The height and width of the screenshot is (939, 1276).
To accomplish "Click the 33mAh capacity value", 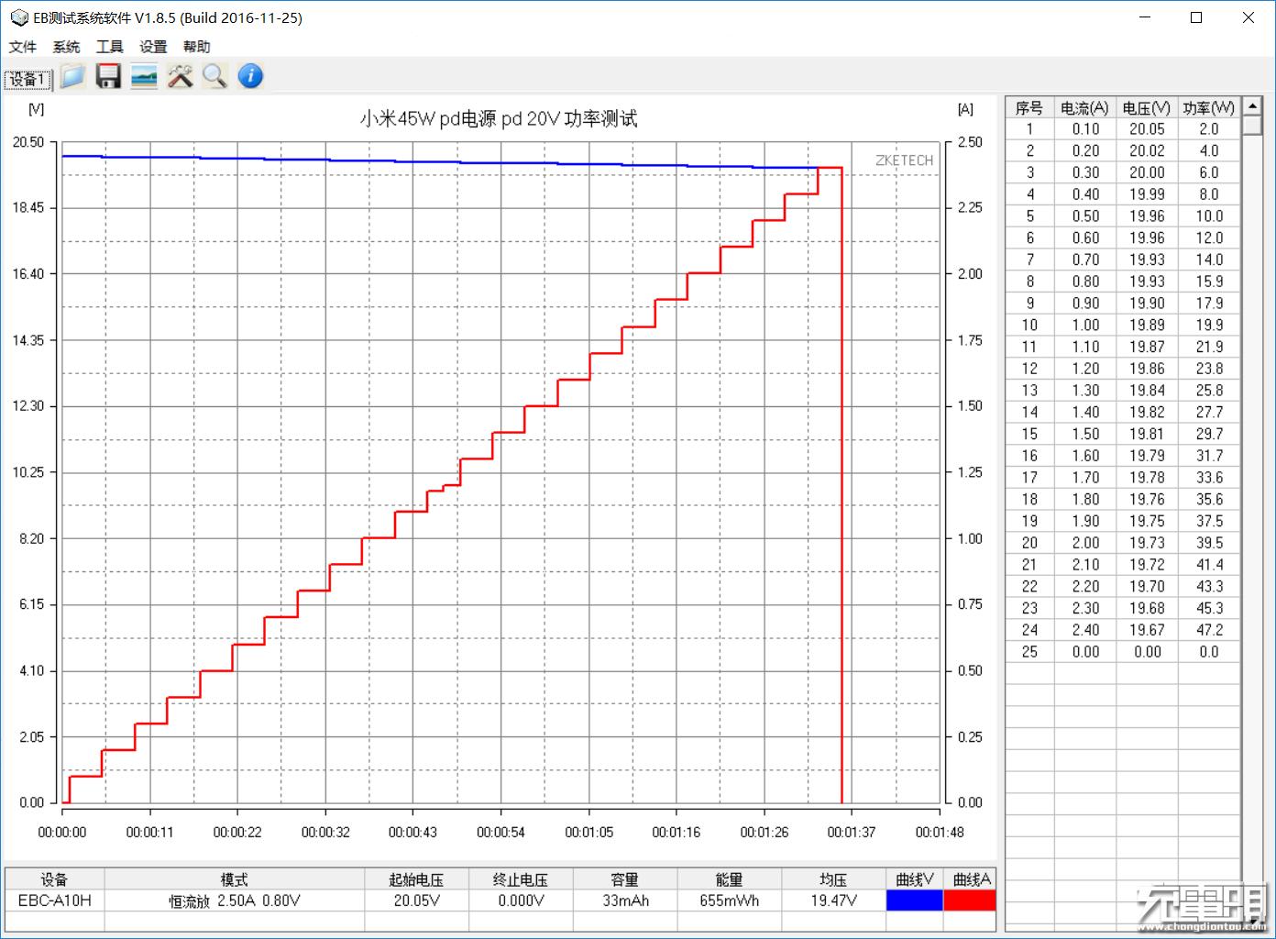I will point(625,900).
